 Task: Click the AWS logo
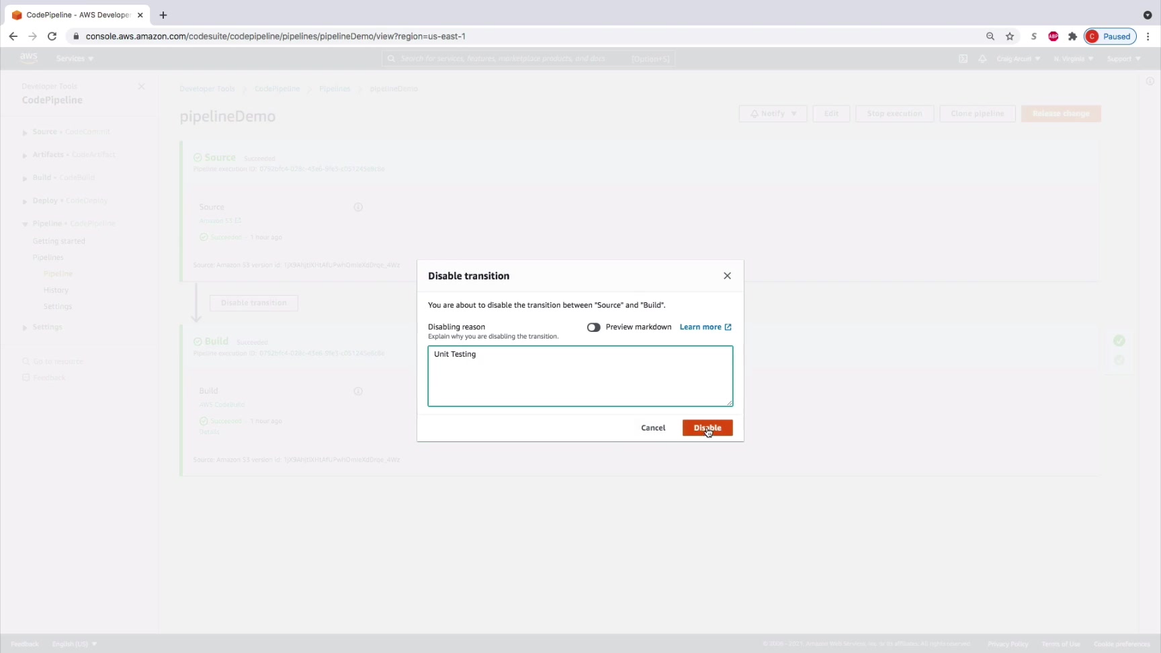coord(29,58)
